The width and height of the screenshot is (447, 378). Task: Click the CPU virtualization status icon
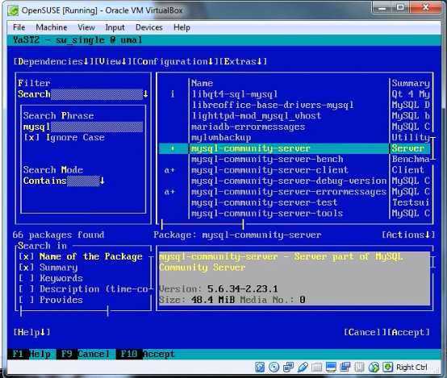(x=359, y=368)
